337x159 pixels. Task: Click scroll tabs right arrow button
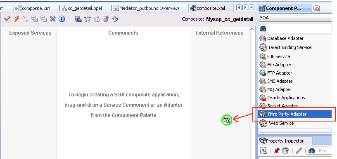click(x=245, y=8)
